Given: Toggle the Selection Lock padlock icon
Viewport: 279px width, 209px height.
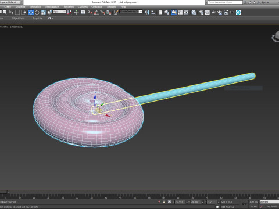Looking at the screenshot, I should 164,202.
